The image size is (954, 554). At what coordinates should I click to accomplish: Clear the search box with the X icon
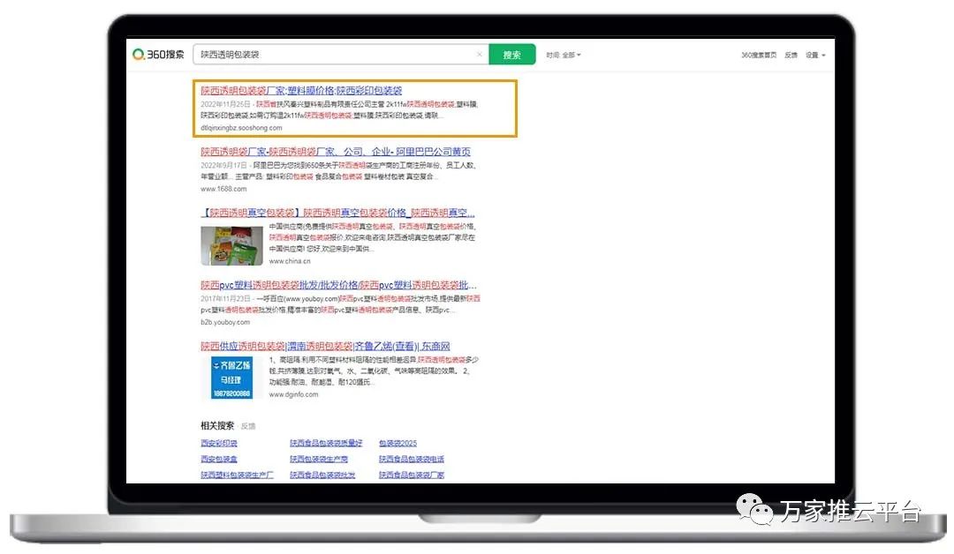[x=480, y=55]
